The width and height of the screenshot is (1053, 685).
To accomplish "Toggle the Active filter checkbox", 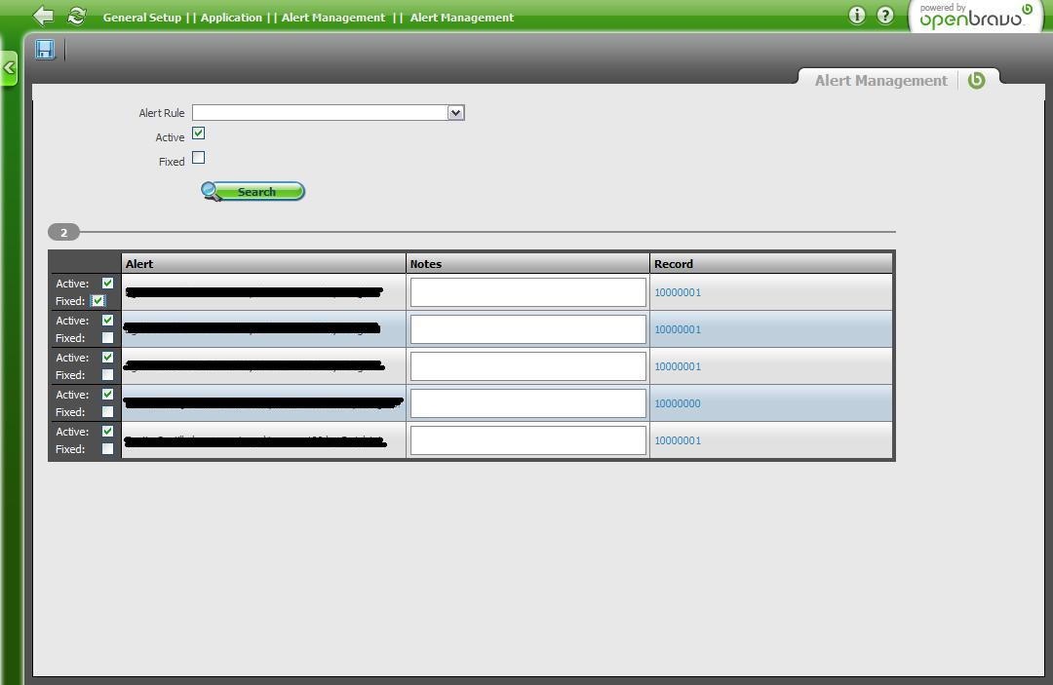I will (198, 133).
